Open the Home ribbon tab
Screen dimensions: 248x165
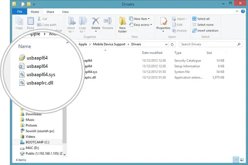click(x=35, y=12)
